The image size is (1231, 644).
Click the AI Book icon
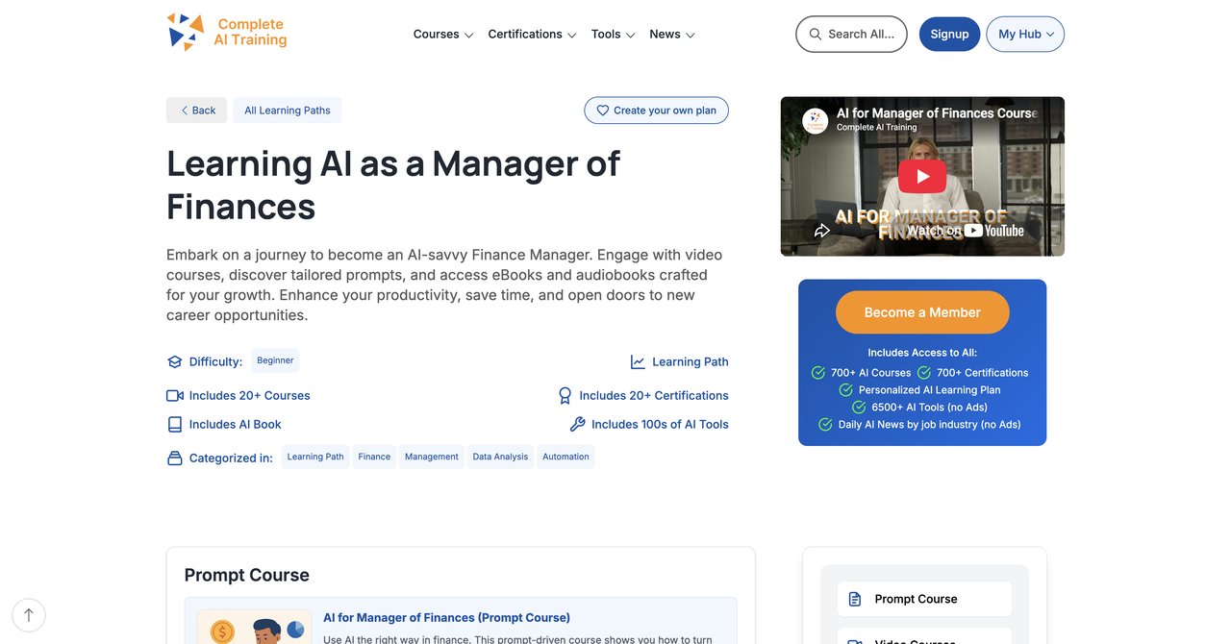(174, 425)
